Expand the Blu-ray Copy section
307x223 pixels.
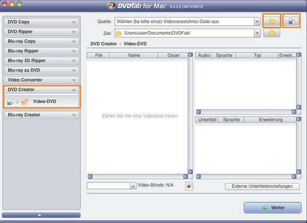coord(41,41)
